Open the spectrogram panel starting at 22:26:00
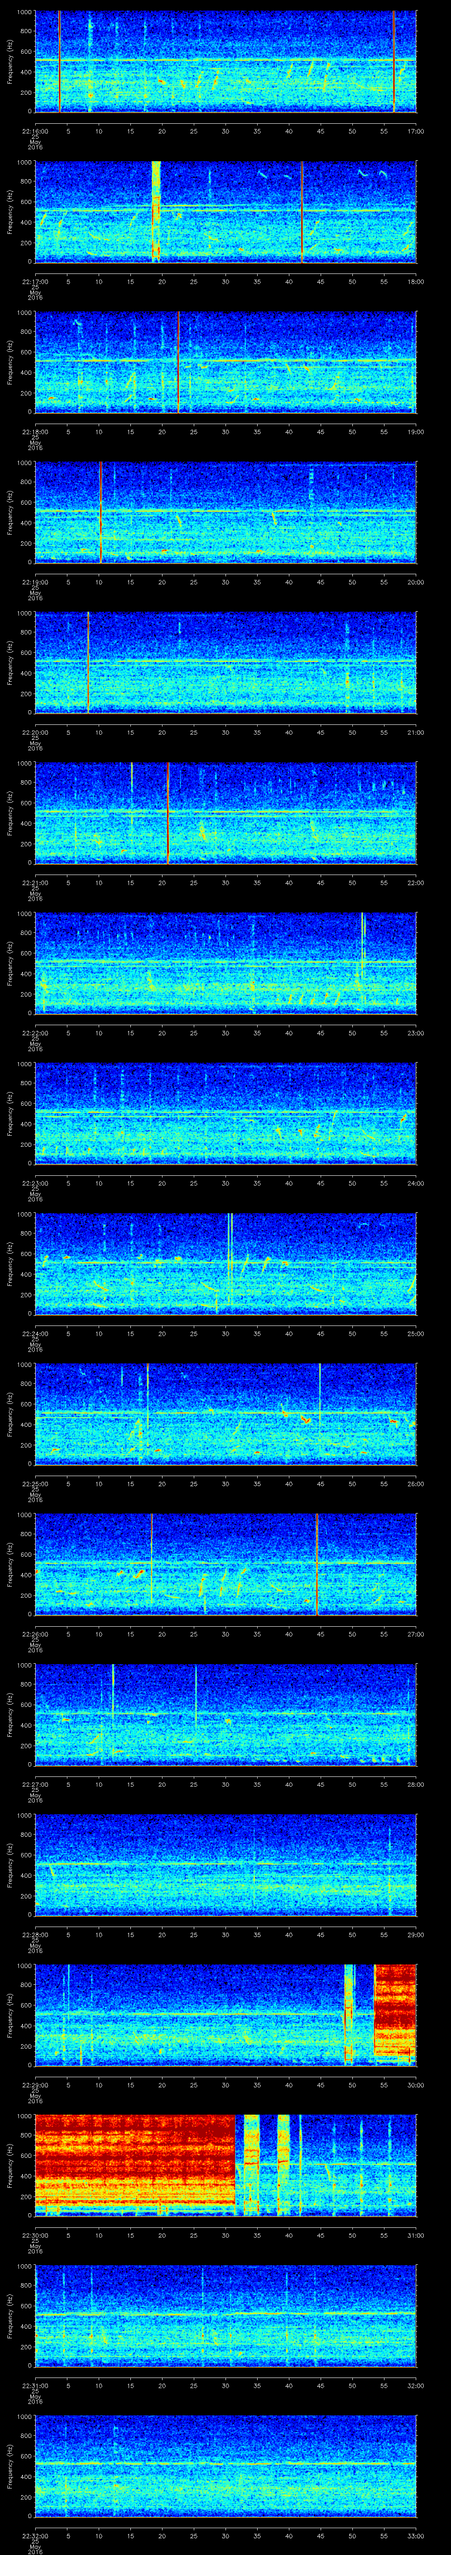 coord(225,1563)
